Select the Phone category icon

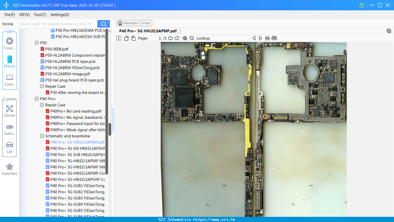click(10, 62)
